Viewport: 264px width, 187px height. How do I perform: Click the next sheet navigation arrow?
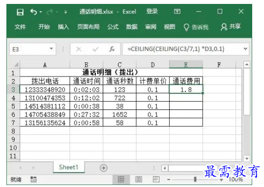(x=33, y=168)
